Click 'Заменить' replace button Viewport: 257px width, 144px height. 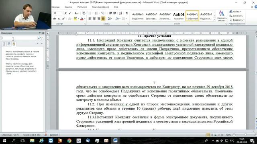[236, 16]
